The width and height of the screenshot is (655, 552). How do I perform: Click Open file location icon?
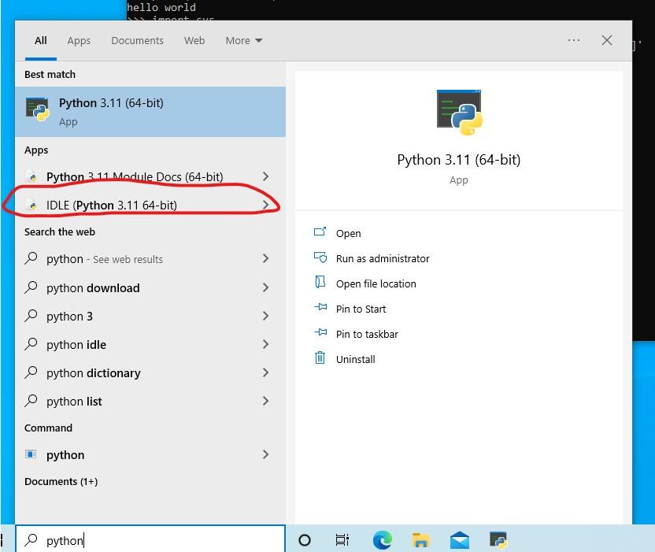pos(320,283)
